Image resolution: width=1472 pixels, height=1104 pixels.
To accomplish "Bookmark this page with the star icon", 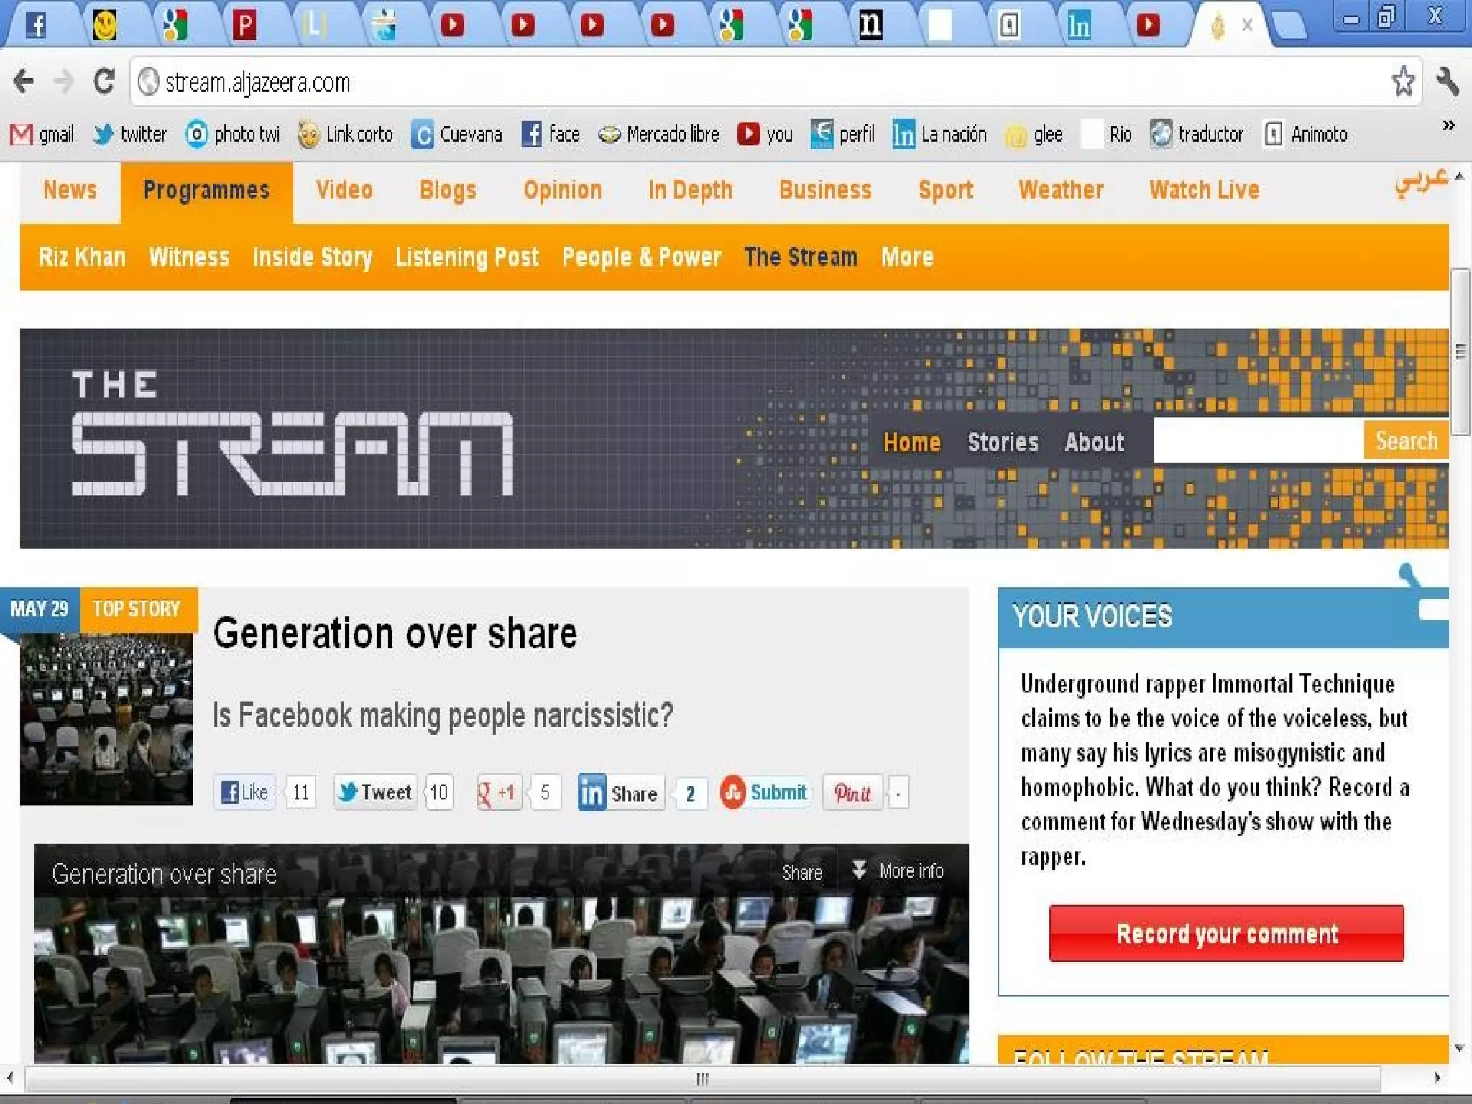I will point(1403,80).
